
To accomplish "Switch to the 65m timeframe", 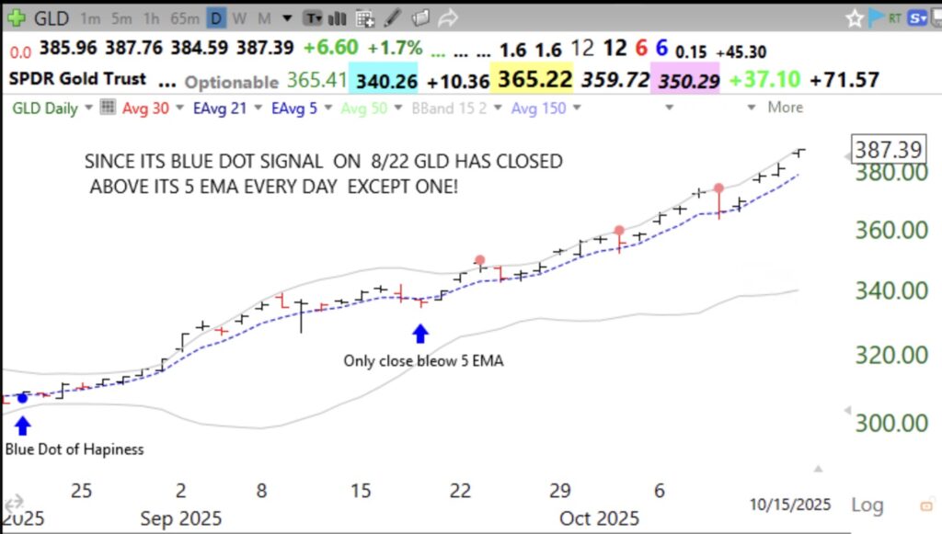I will point(184,17).
